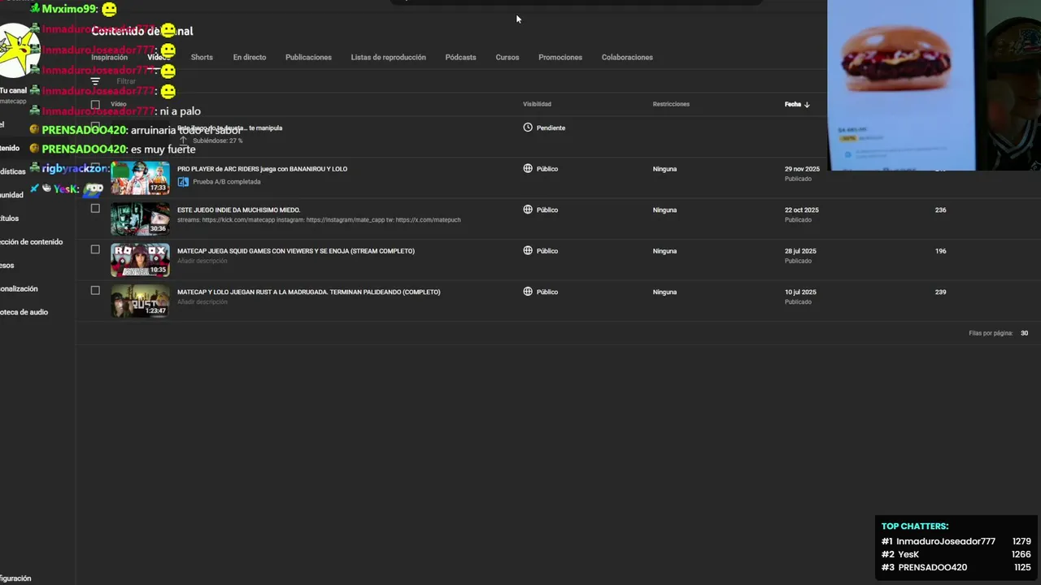Toggle the select-all checkbox in the table header

(x=95, y=104)
